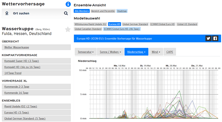222x122 pixels.
Task: Choose the ECMWF/Global Euro HD model
Action: [x=162, y=24]
